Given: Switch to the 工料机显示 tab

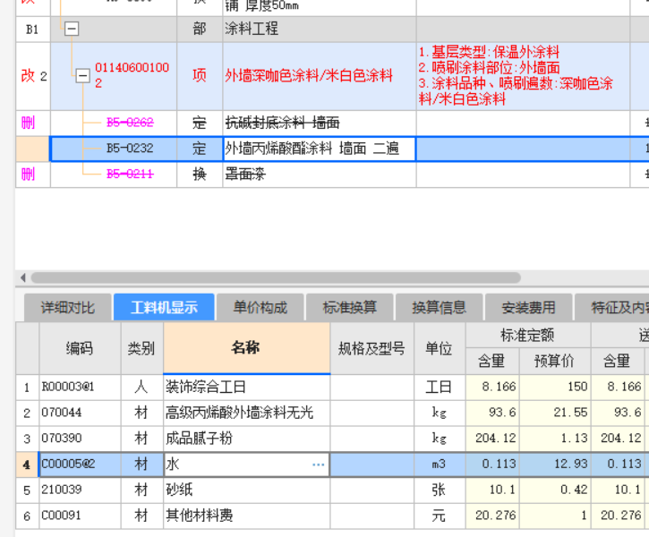Looking at the screenshot, I should coord(164,307).
